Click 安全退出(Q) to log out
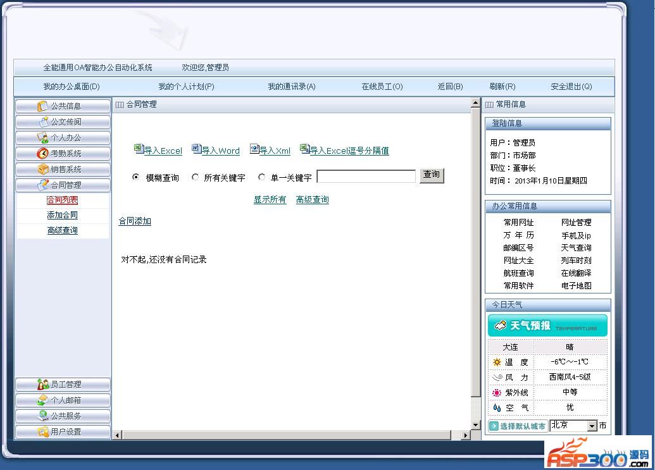The image size is (655, 470). point(571,87)
